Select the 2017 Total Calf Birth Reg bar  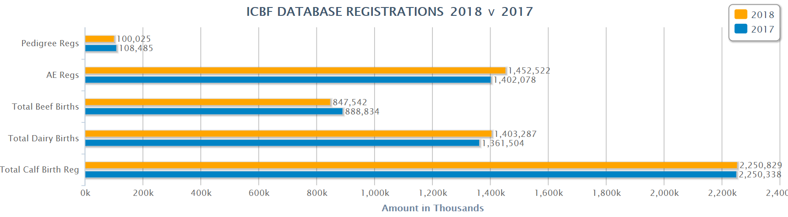point(411,175)
